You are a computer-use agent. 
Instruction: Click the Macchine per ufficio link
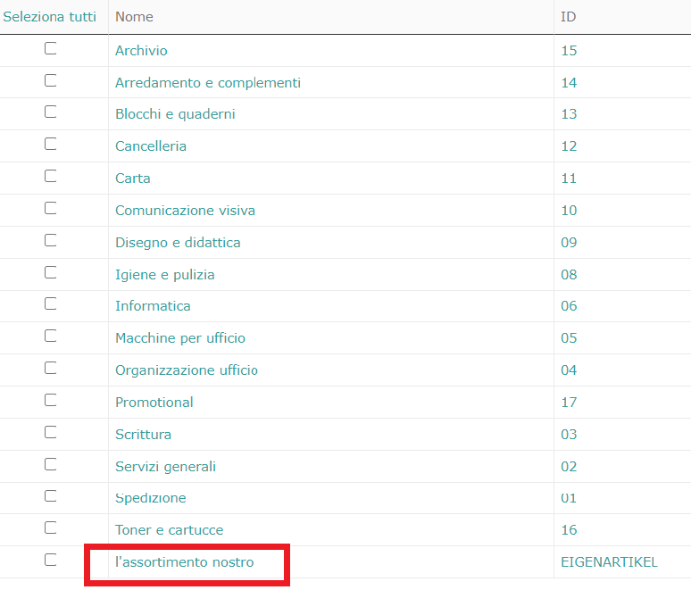pyautogui.click(x=179, y=338)
